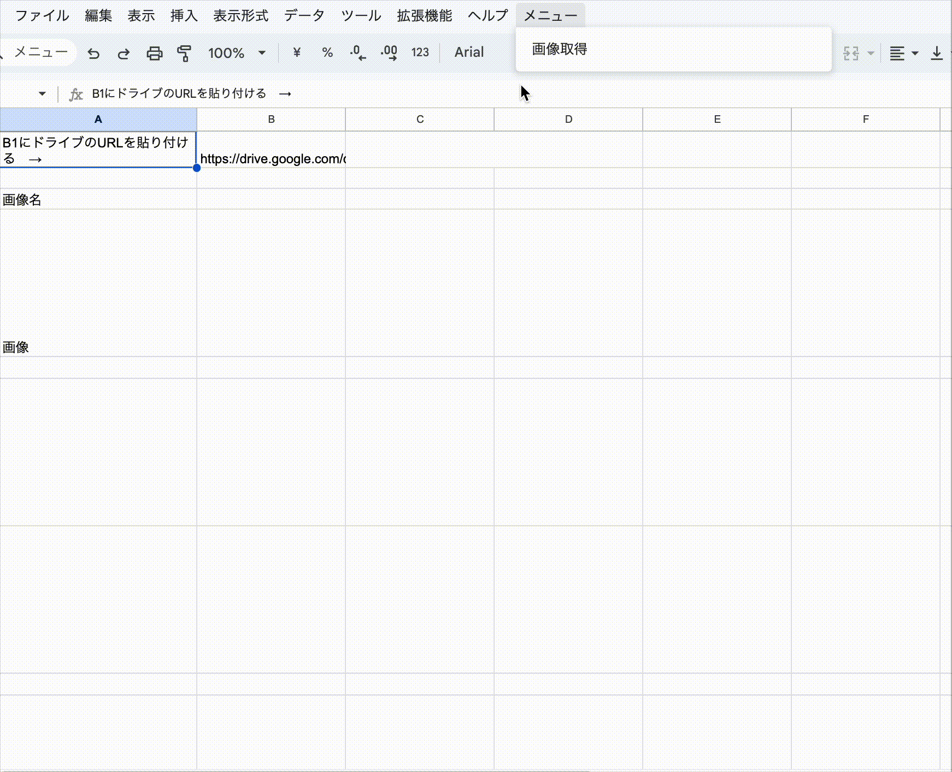952x772 pixels.
Task: Select the paint format tool
Action: (x=184, y=53)
